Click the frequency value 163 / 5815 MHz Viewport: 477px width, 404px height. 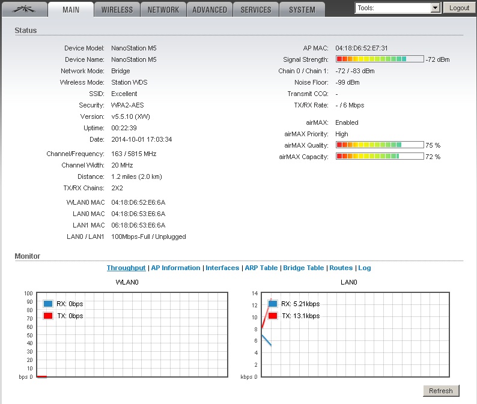tap(133, 154)
